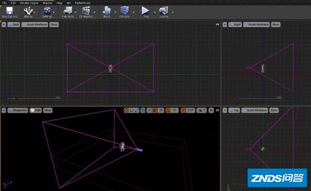This screenshot has height=191, width=311.
Task: Click Brush Wireframe in Back viewport
Action: (35, 25)
